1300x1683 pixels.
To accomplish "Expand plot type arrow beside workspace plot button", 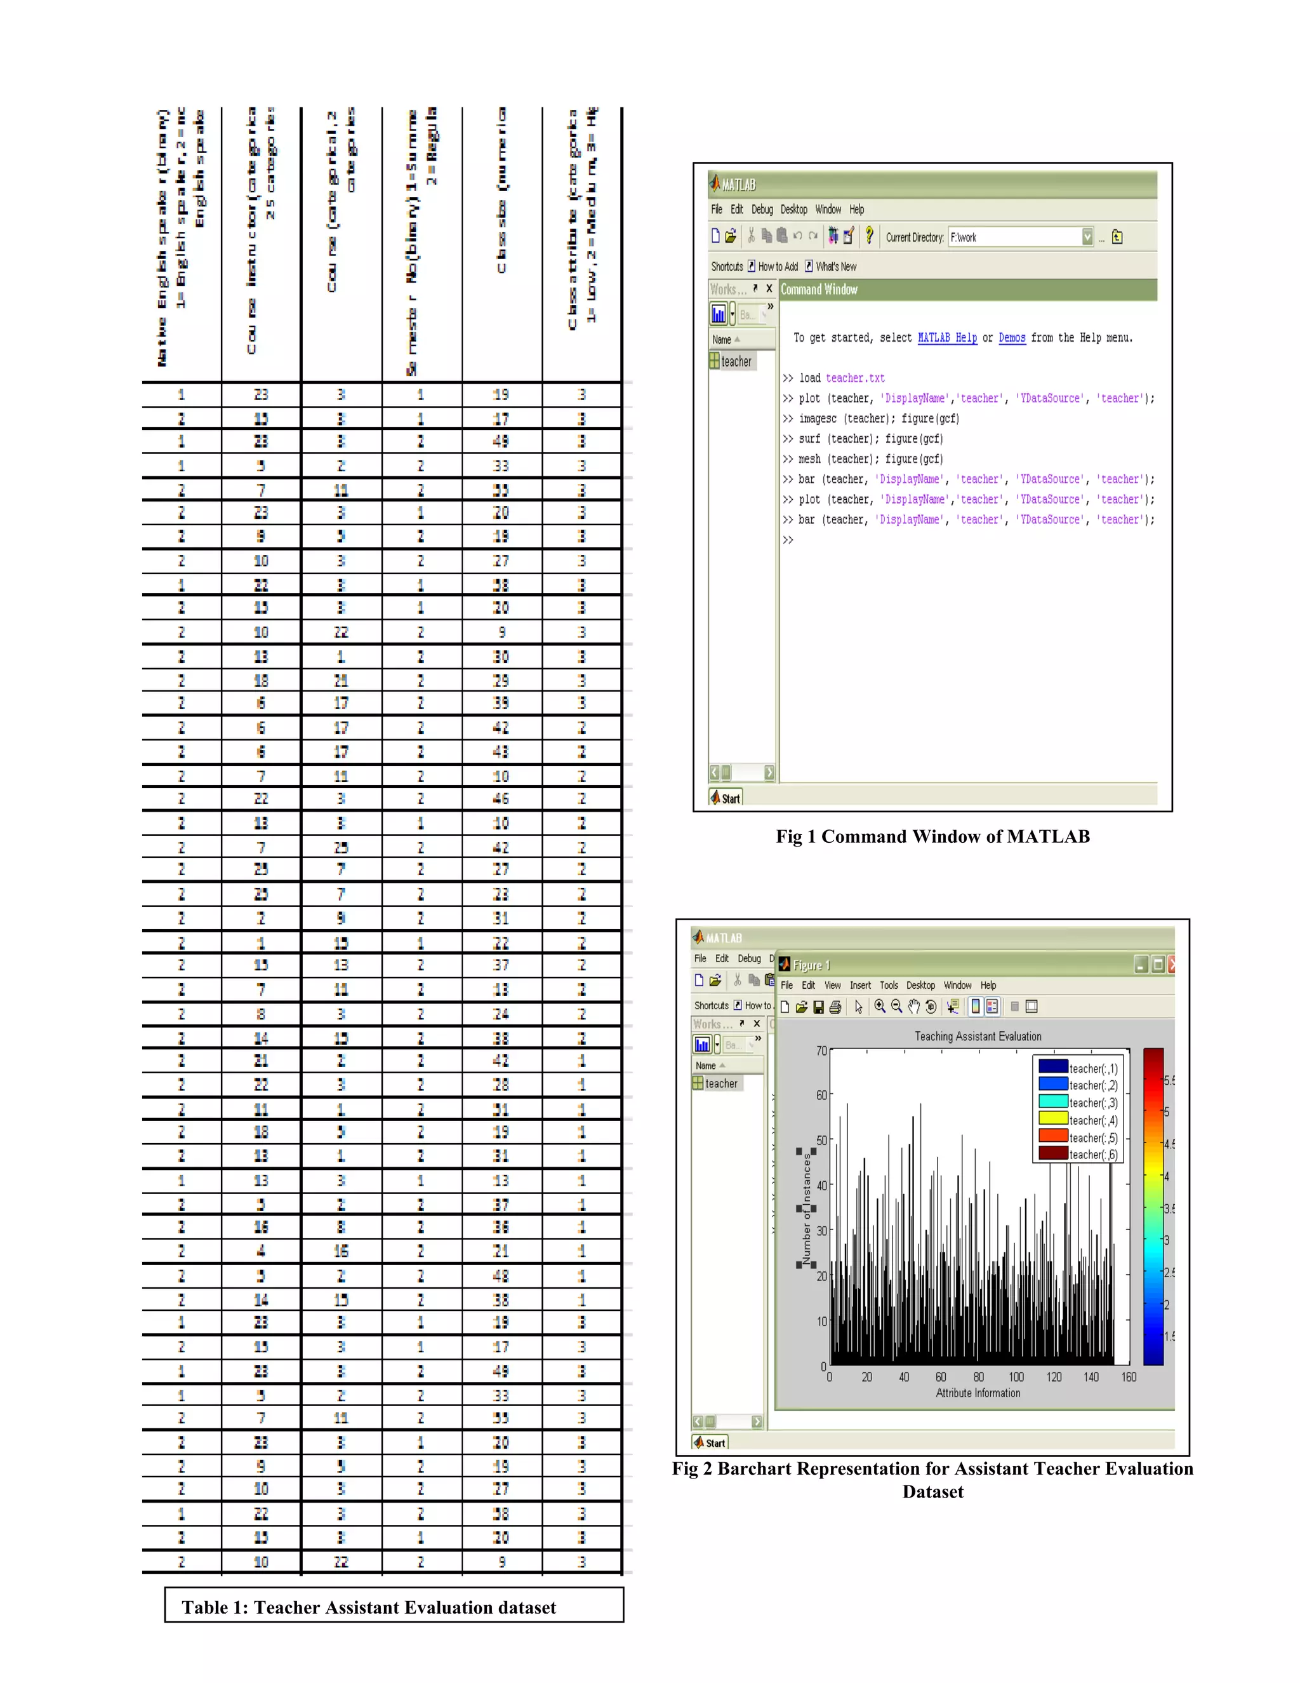I will [733, 314].
